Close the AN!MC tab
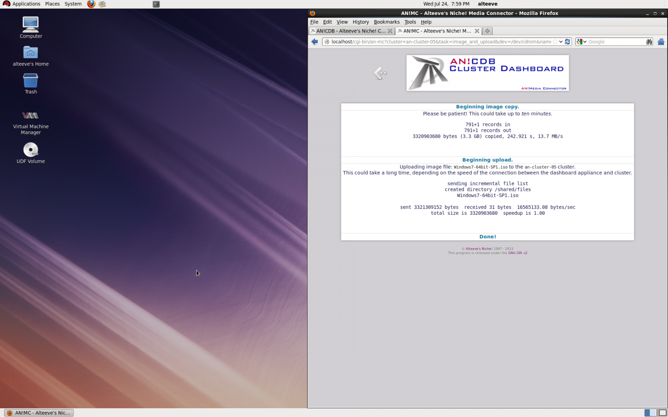This screenshot has width=668, height=417. [x=477, y=31]
